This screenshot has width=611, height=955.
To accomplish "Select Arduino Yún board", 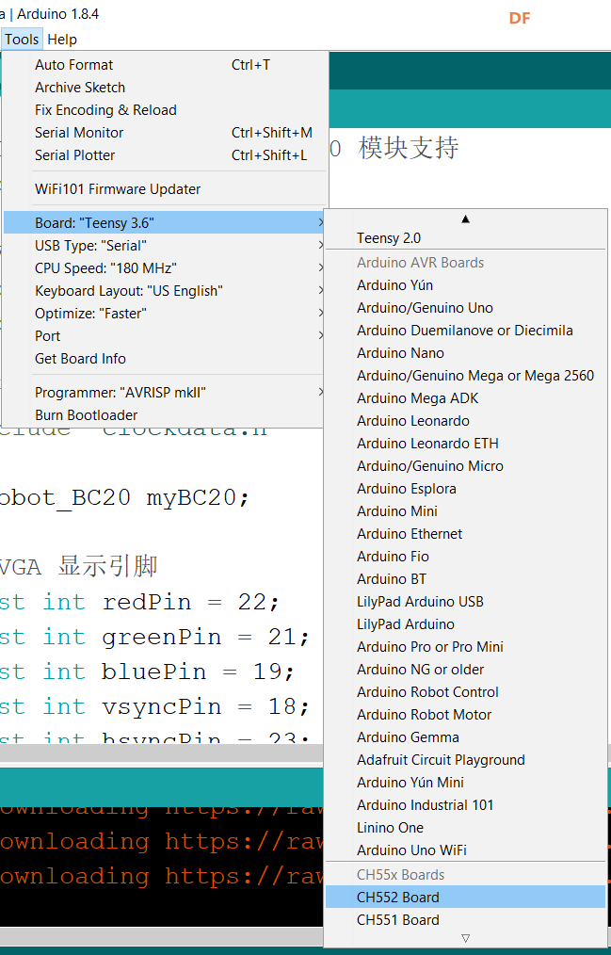I will (x=466, y=285).
